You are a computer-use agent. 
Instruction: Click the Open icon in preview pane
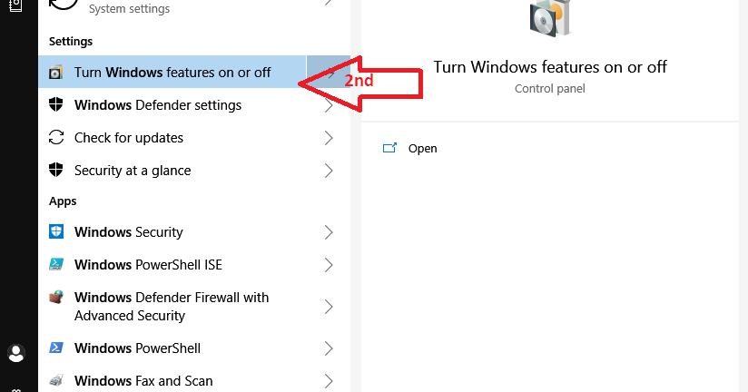click(x=389, y=148)
